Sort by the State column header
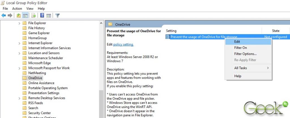This screenshot has height=118, width=290. coord(276,31)
